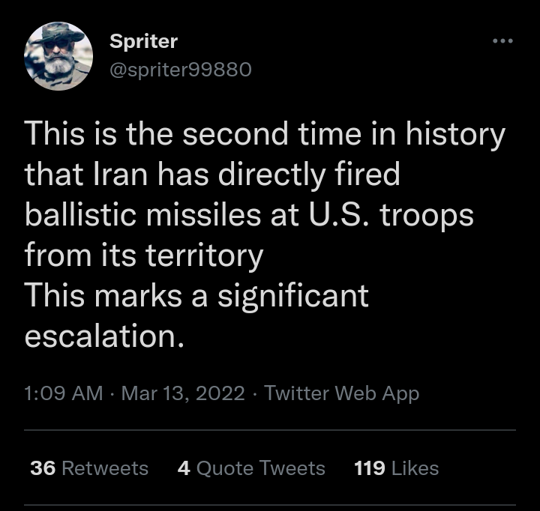
Task: Click Spriter's profile avatar picture
Action: 58,56
